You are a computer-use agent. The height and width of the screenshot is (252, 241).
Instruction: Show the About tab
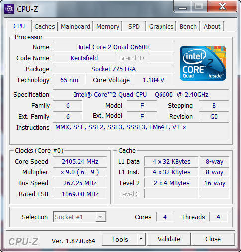[212, 26]
